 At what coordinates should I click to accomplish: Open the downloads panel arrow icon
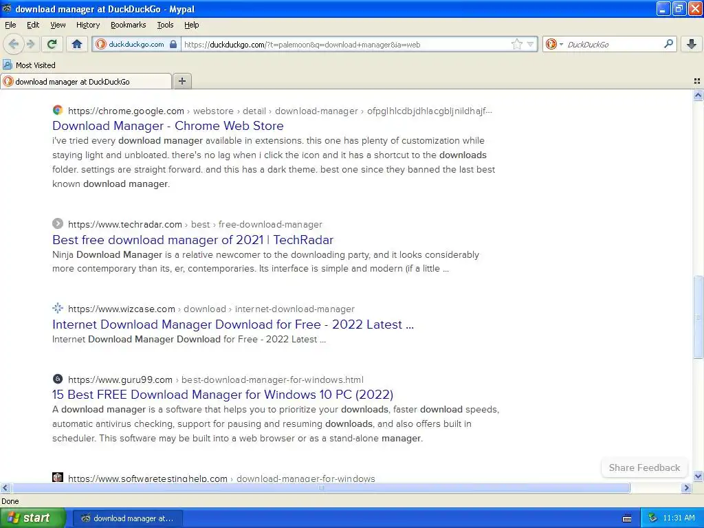click(x=692, y=44)
